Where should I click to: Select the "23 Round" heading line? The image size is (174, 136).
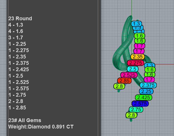click(20, 19)
